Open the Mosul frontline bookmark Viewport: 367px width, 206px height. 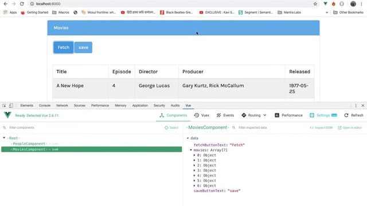[99, 13]
